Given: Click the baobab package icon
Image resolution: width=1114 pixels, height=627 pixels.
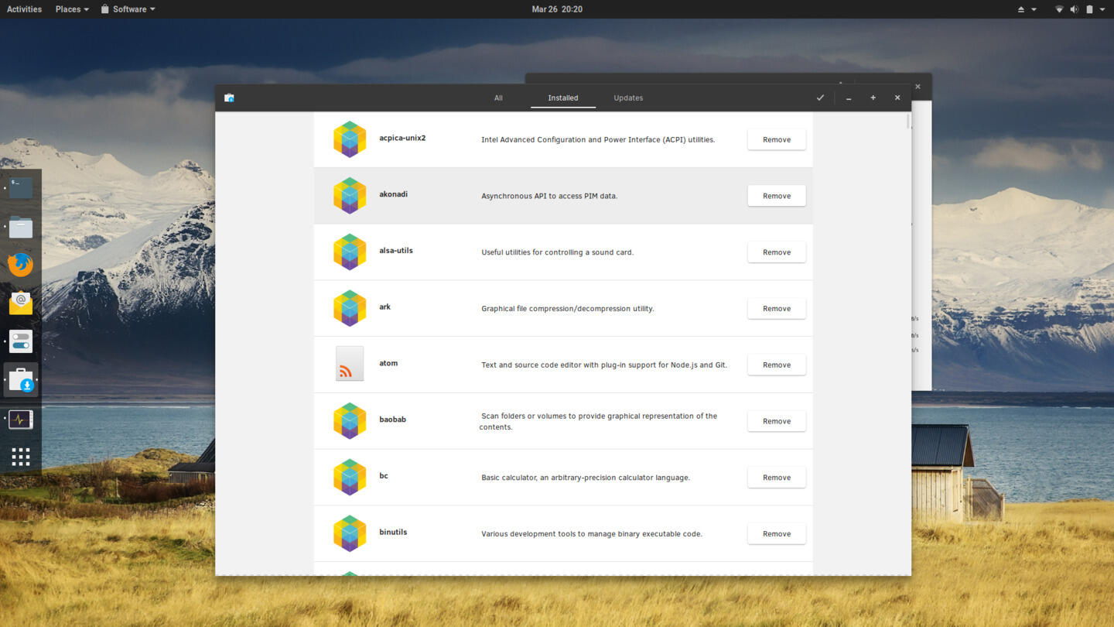Looking at the screenshot, I should [350, 421].
